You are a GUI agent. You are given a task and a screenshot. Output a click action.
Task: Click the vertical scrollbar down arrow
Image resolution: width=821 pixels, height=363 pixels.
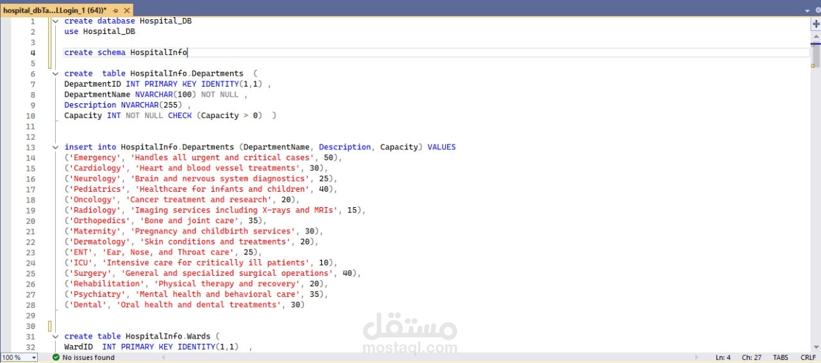tap(816, 347)
